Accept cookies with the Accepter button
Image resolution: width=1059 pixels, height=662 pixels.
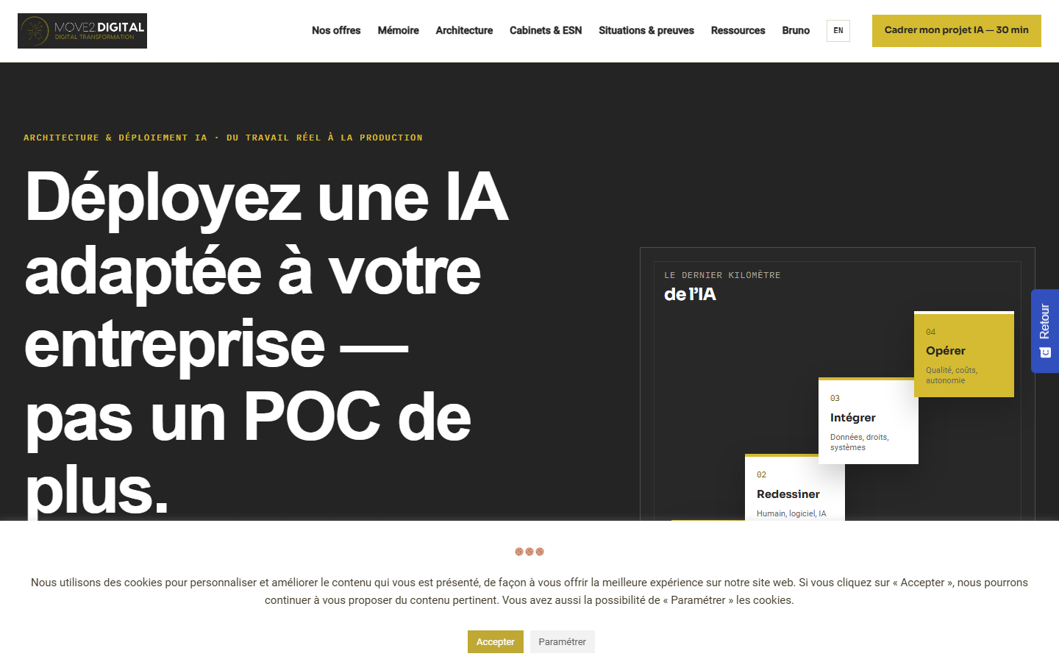coord(496,641)
